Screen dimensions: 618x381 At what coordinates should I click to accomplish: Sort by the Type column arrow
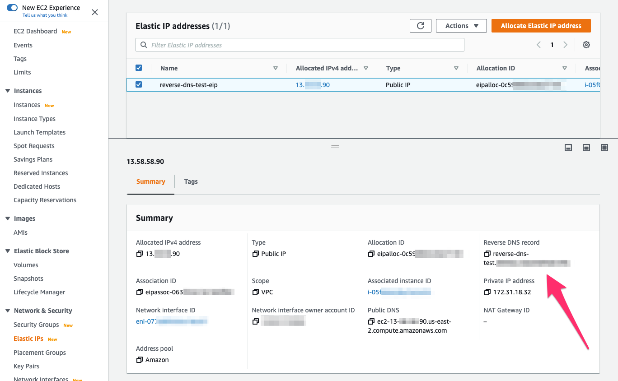click(456, 68)
